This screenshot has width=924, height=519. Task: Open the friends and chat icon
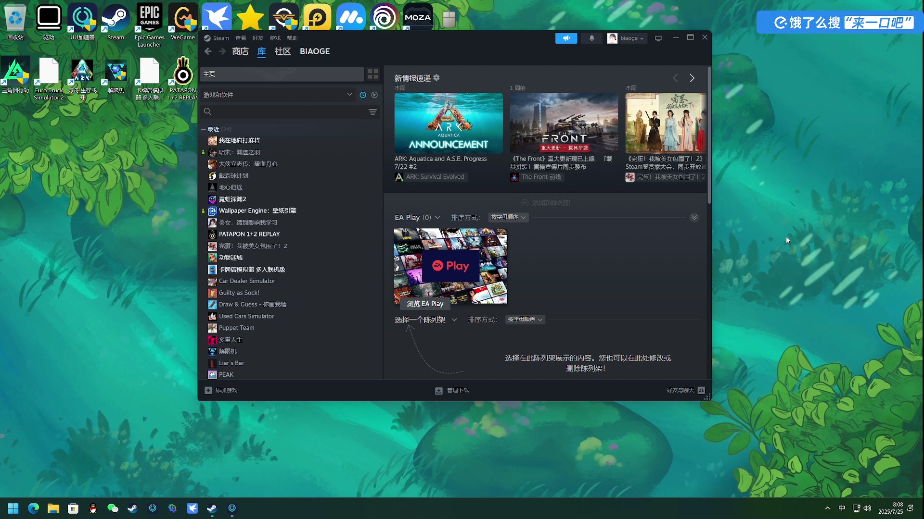(x=701, y=390)
